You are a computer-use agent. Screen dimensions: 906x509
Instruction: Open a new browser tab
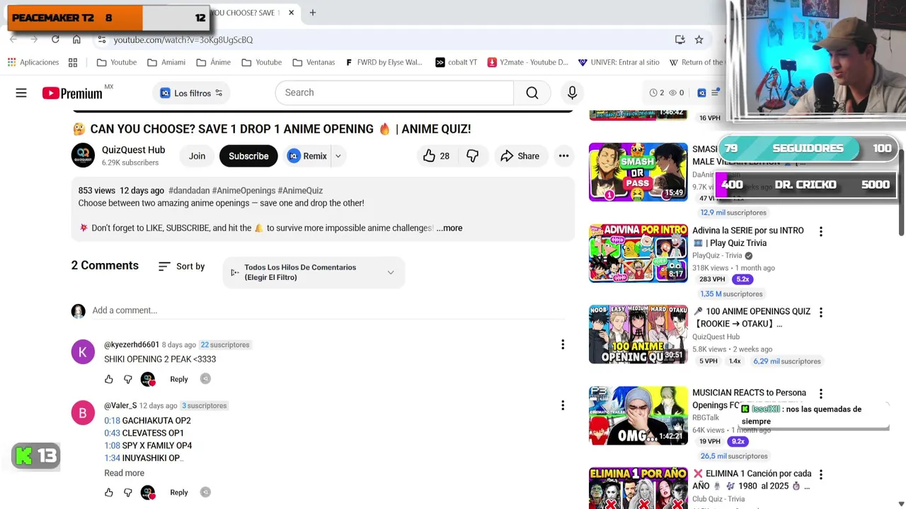[312, 13]
